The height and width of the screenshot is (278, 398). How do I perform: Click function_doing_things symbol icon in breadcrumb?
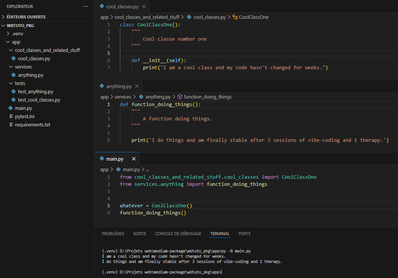coord(180,97)
